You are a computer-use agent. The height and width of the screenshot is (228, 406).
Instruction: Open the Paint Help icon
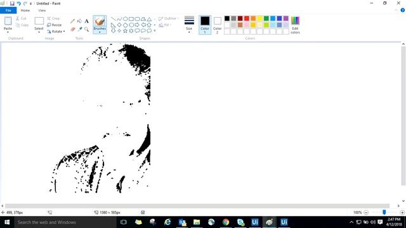pos(403,10)
